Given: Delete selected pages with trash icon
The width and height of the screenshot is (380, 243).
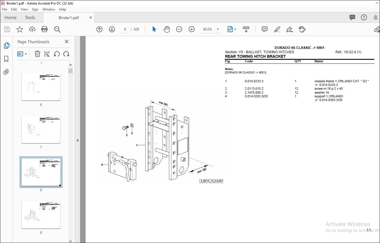Looking at the screenshot, I should click(x=37, y=54).
